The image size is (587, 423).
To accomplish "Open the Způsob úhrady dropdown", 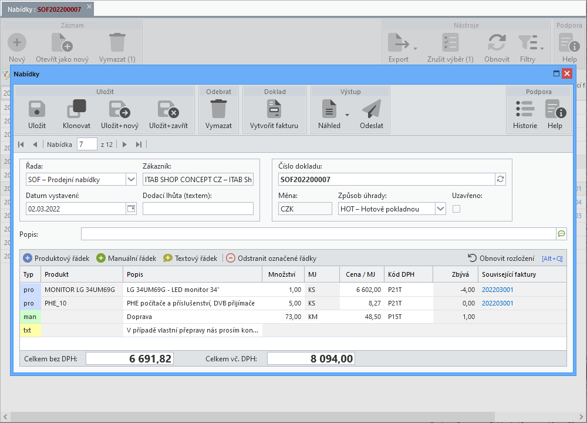I will point(440,209).
